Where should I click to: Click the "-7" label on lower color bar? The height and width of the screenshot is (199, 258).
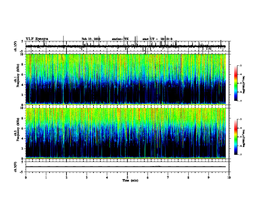point(240,155)
